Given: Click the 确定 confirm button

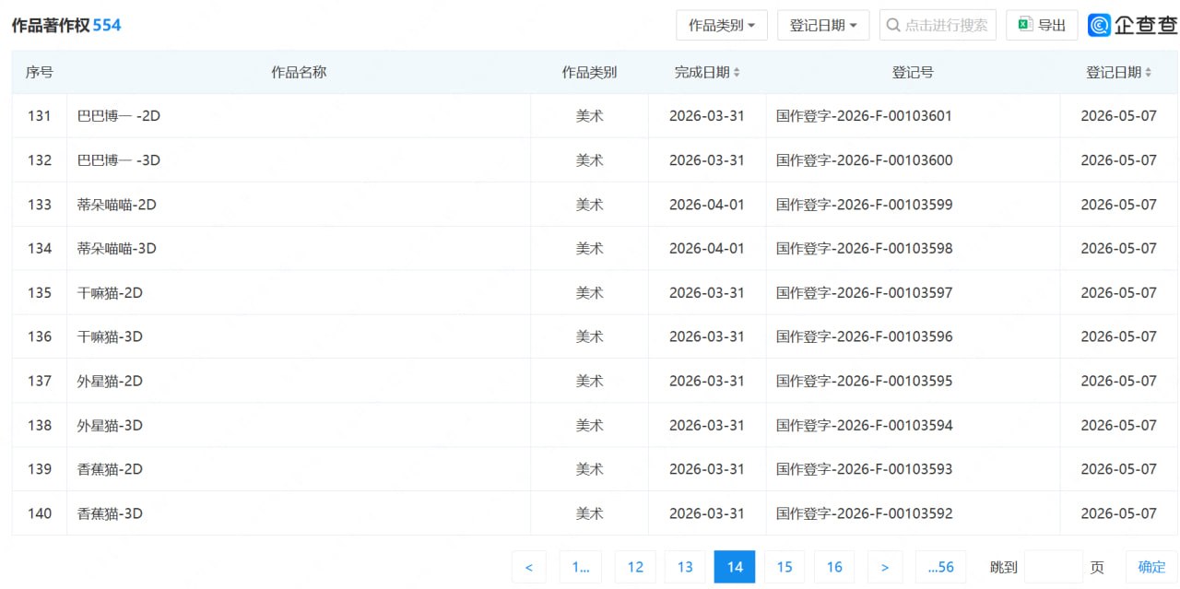Looking at the screenshot, I should tap(1151, 567).
